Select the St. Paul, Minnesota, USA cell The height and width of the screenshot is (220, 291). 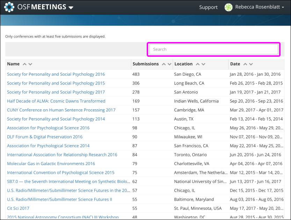[198, 208]
